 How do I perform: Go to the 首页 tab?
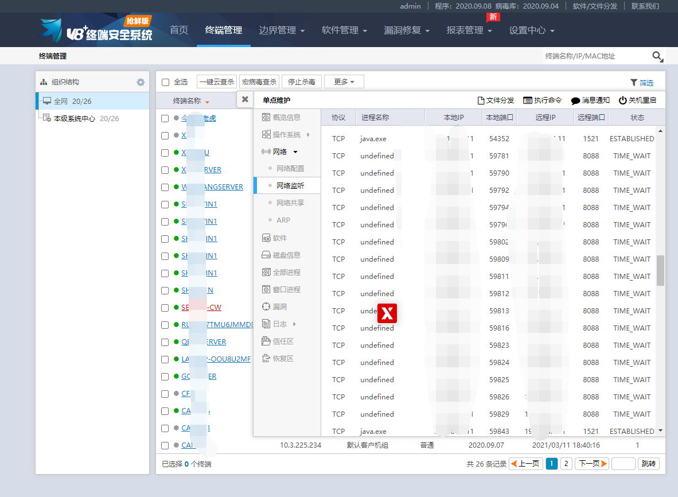click(x=179, y=30)
